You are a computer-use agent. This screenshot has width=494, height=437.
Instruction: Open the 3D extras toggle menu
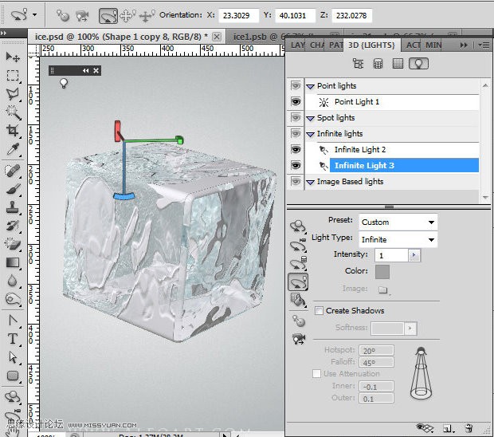pos(425,428)
